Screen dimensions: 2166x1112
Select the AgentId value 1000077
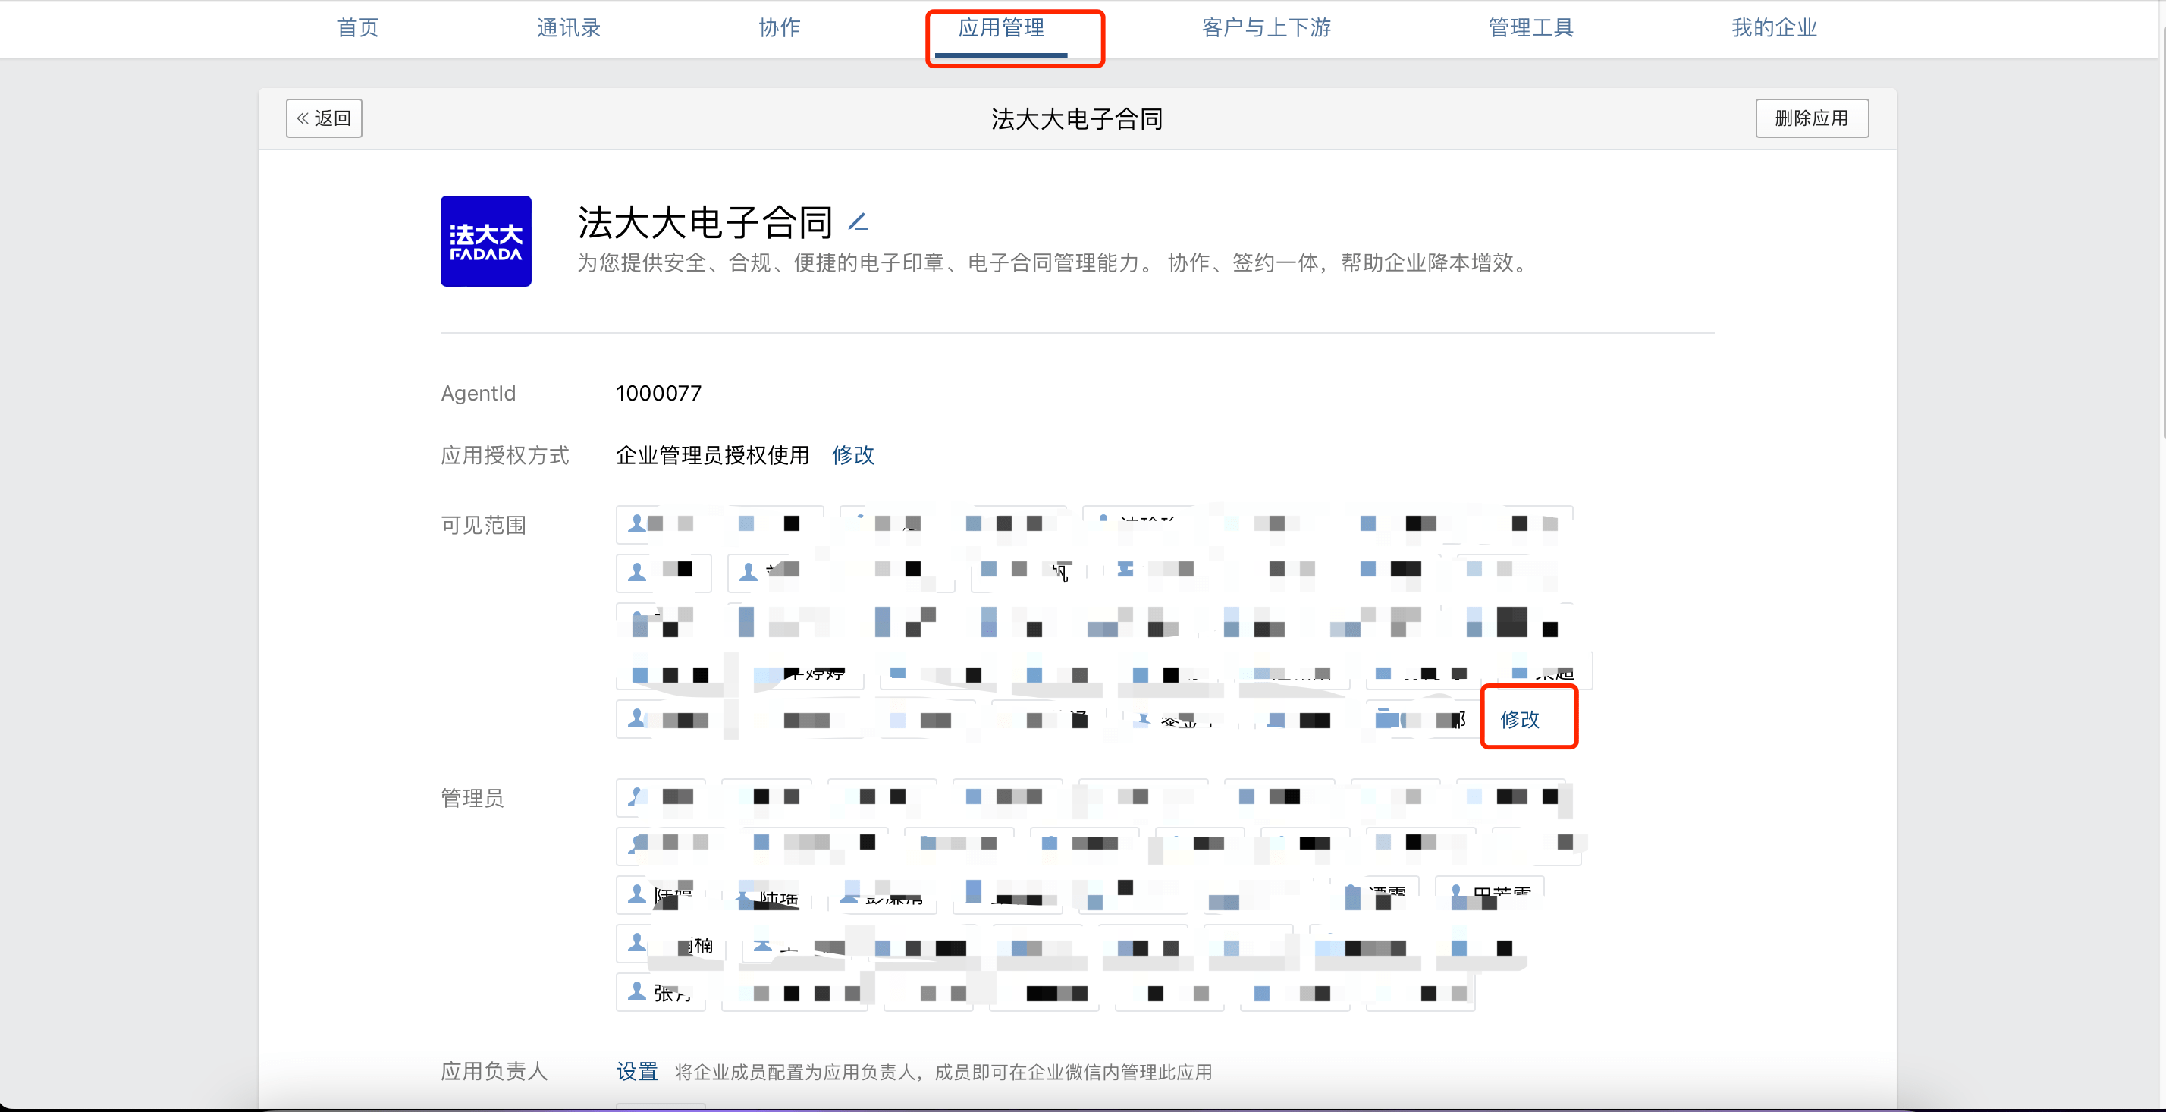658,393
